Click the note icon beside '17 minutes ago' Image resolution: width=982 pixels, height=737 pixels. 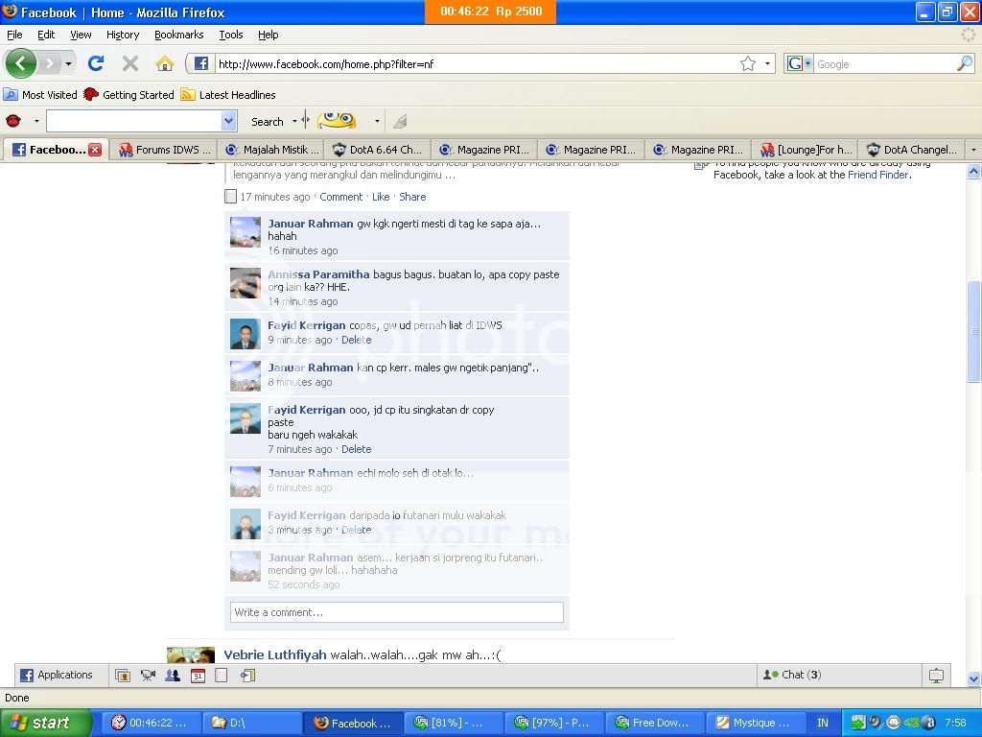(x=230, y=196)
